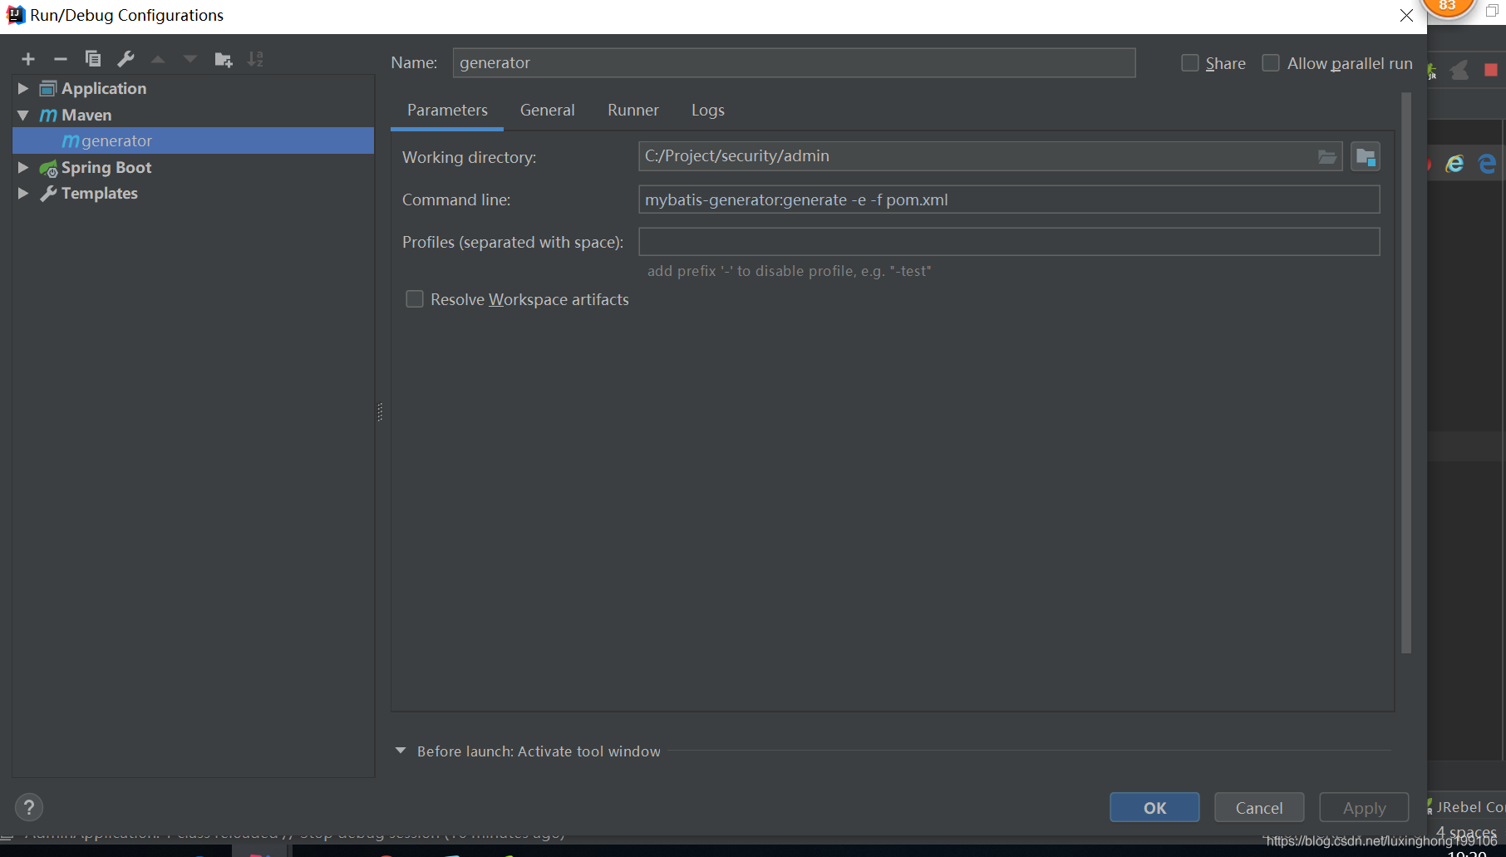Click the Name input field
Screen dimensions: 1506x857
[x=794, y=63]
